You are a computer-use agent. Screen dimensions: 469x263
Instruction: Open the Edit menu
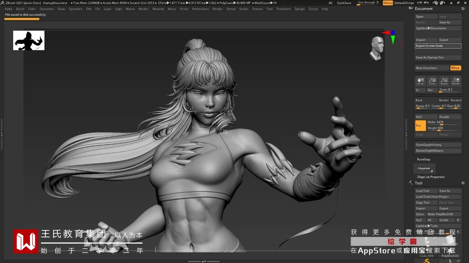89,9
